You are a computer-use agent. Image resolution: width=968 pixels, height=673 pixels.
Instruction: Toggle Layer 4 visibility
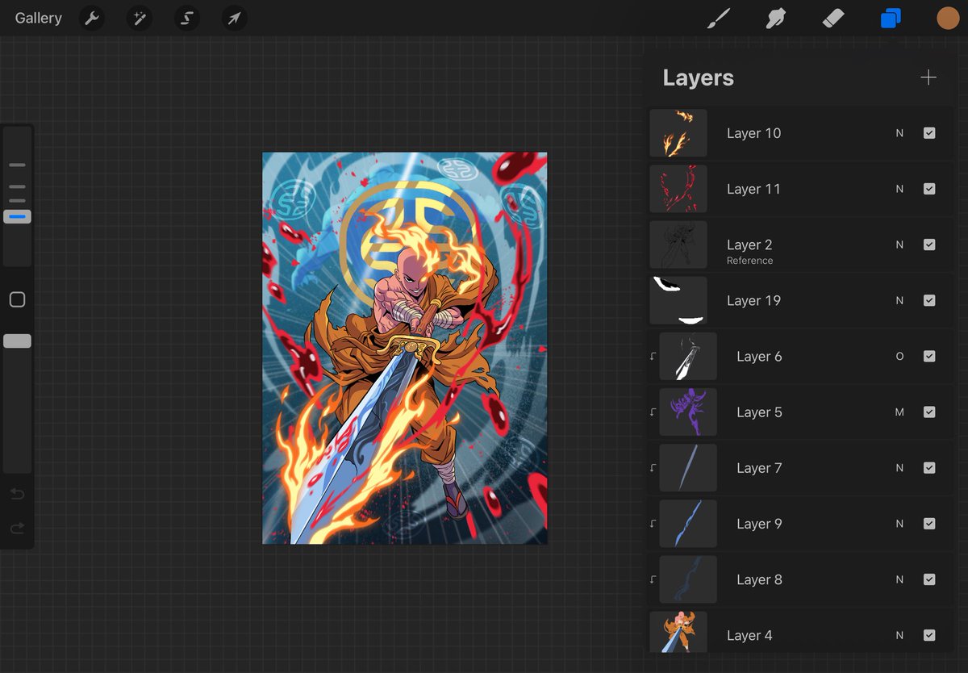929,635
